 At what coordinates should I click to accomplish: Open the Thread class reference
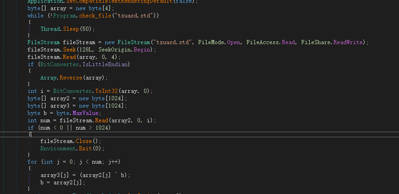[x=51, y=29]
